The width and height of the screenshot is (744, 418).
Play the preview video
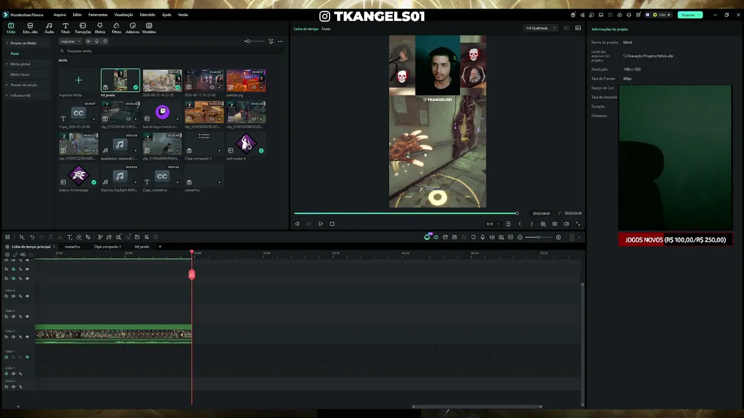(x=320, y=224)
